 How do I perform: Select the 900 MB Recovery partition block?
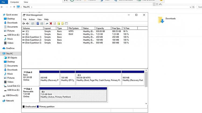point(133,78)
